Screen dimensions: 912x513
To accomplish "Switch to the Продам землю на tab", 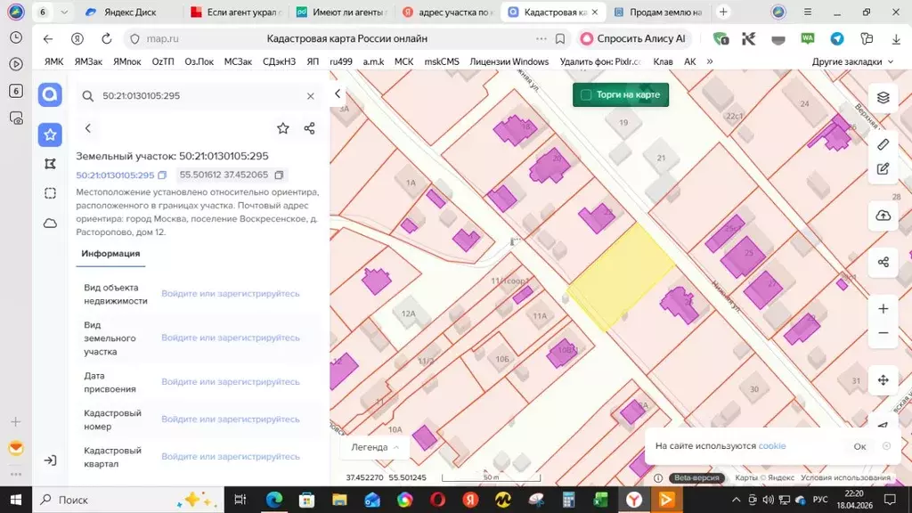I will pyautogui.click(x=658, y=12).
